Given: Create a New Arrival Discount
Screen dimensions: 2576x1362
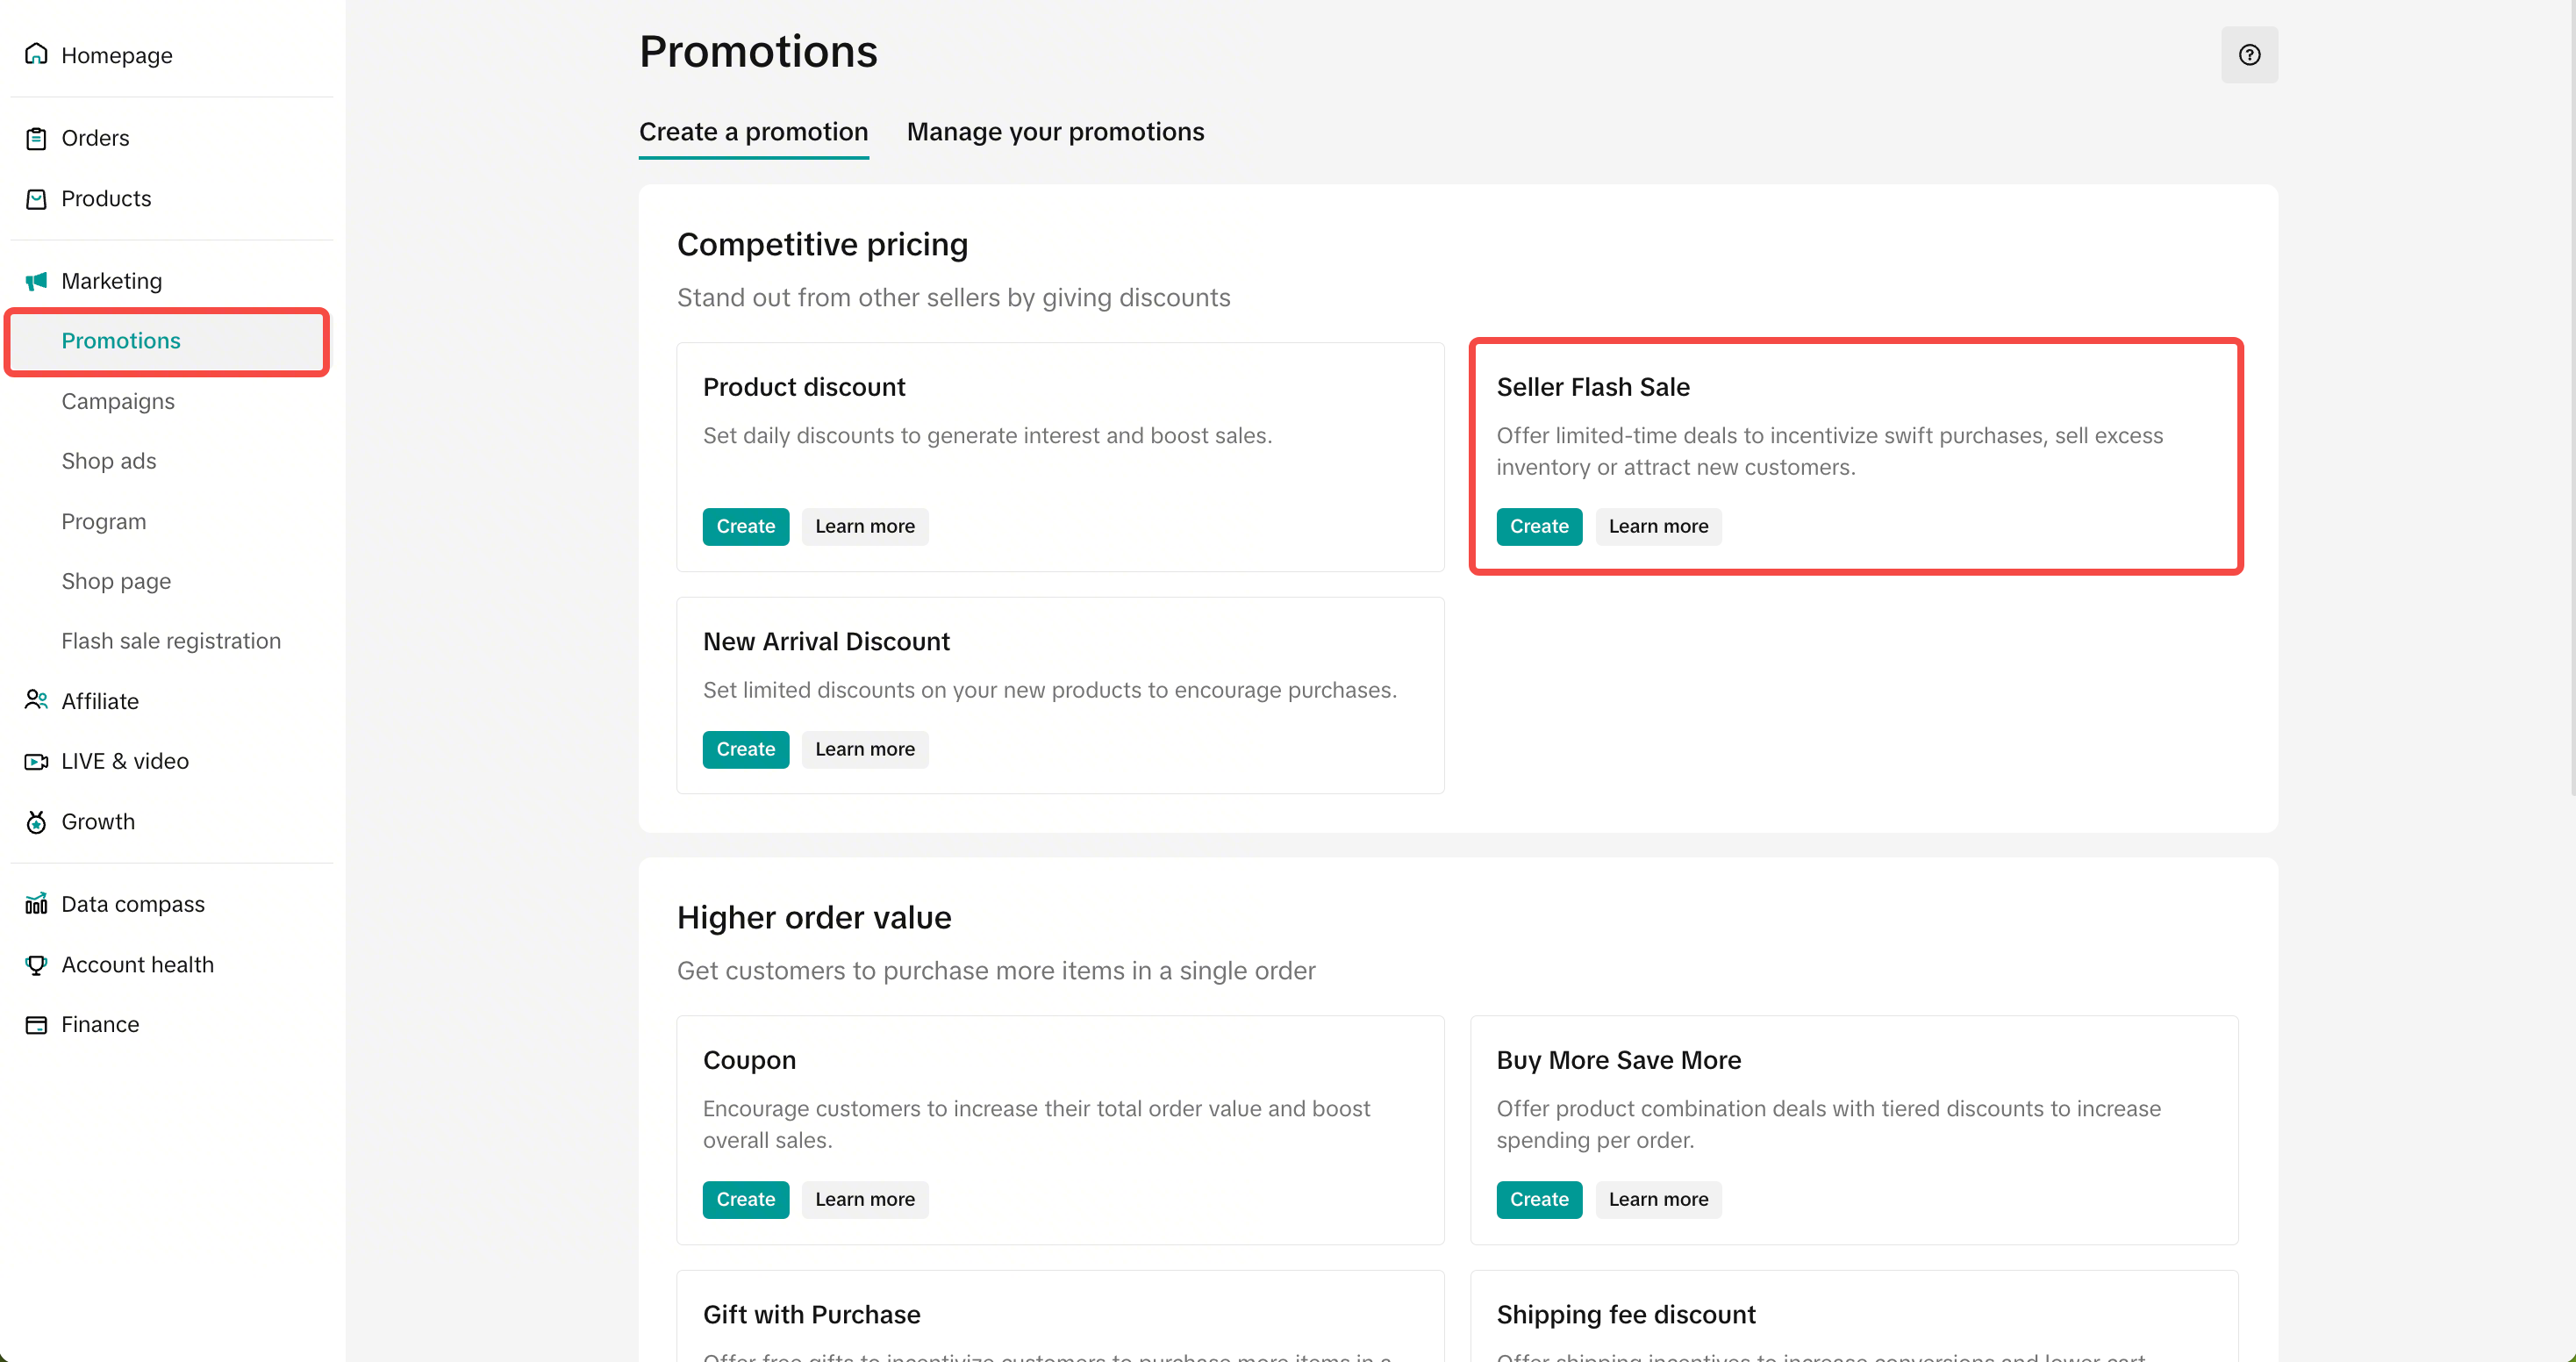Looking at the screenshot, I should click(745, 750).
